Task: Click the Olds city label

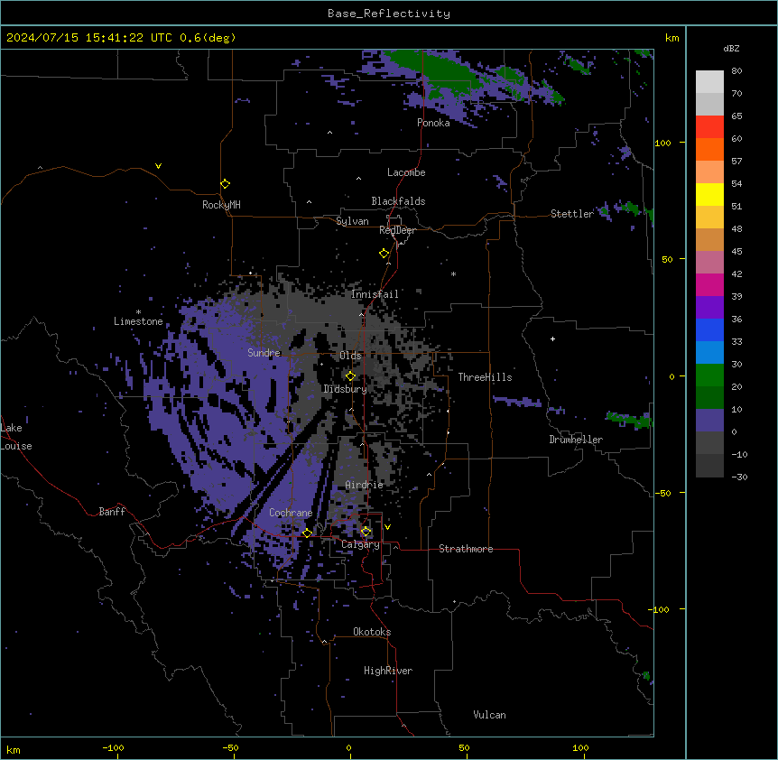Action: click(x=350, y=356)
